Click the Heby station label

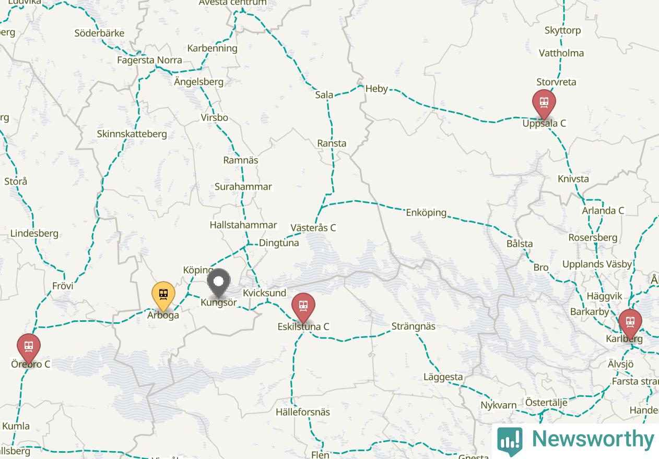(x=376, y=89)
